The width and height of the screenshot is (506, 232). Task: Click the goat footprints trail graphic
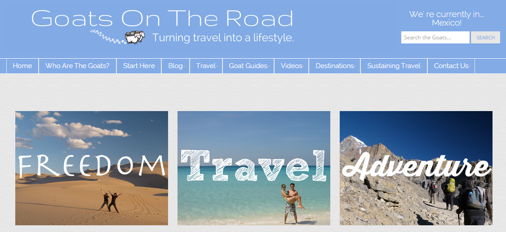107,36
